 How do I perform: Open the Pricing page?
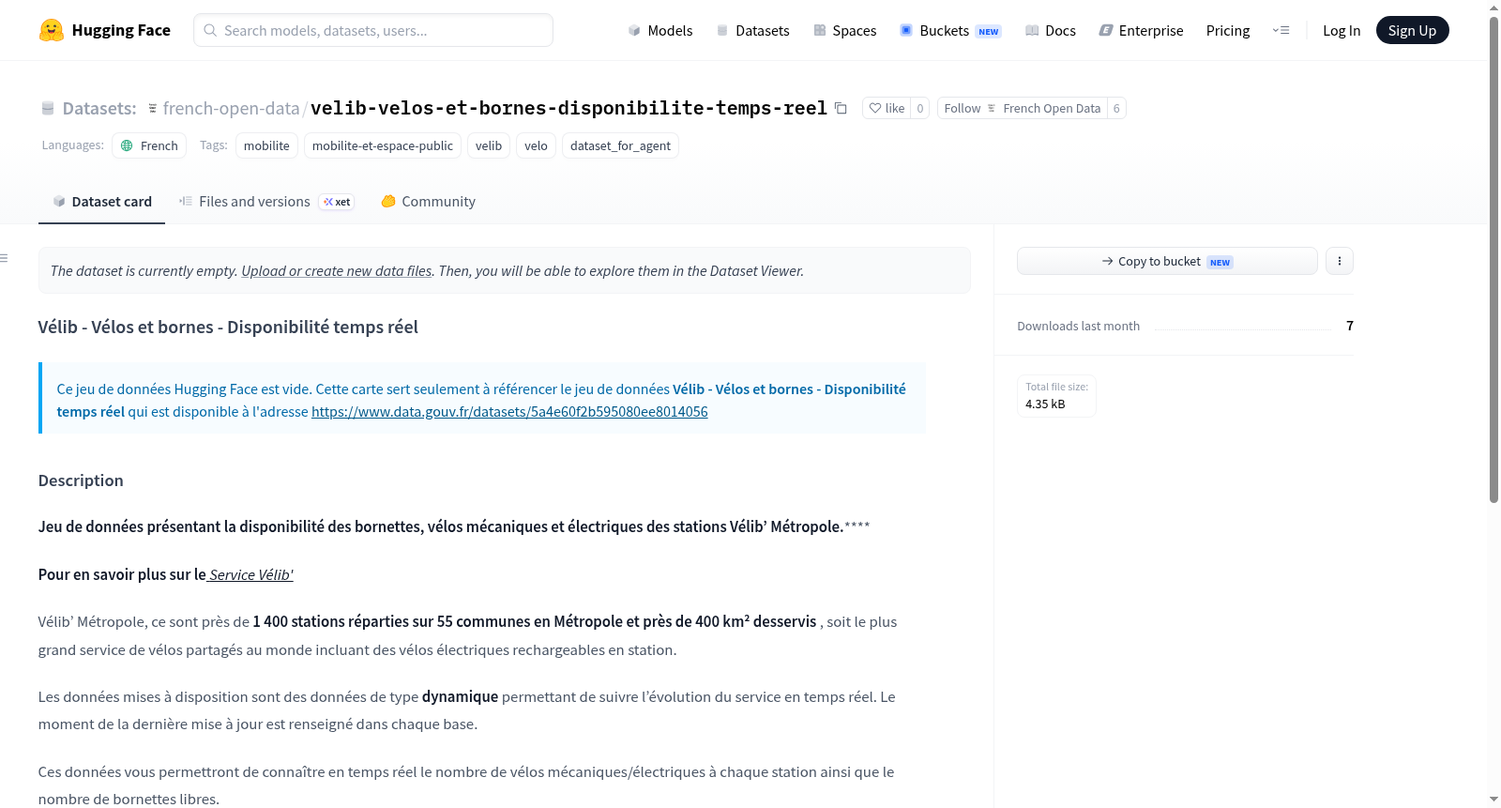click(1228, 30)
